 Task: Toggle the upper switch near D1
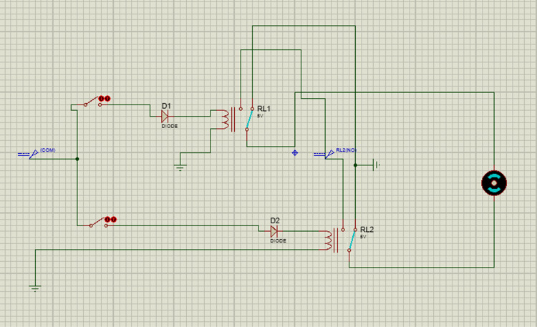click(92, 102)
